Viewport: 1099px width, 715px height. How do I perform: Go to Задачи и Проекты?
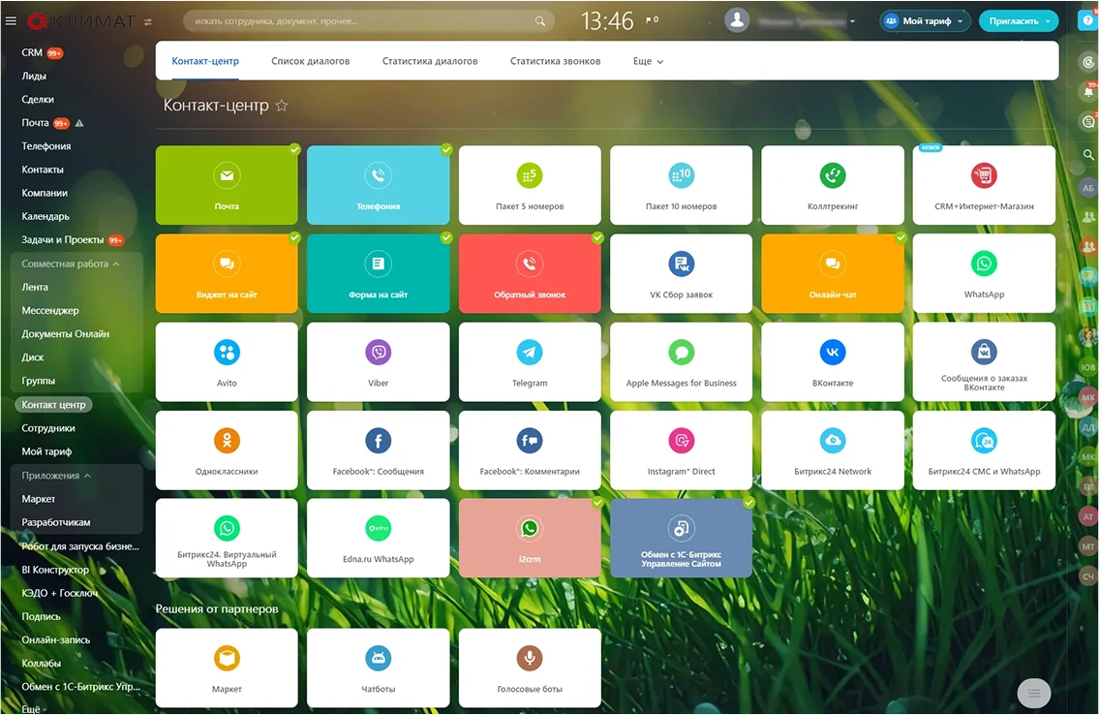click(62, 239)
